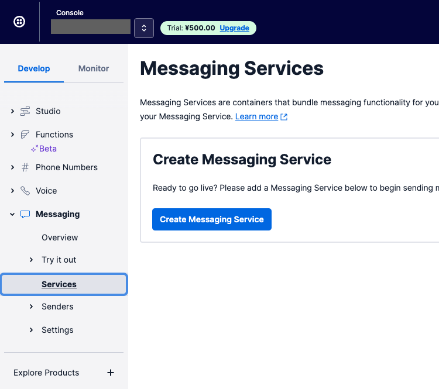Open Try it out submenu item
Image resolution: width=439 pixels, height=389 pixels.
59,260
